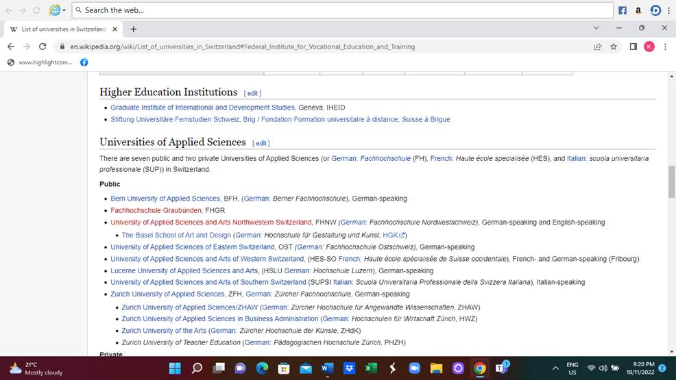Open Bern University of Applied Sciences link
Image resolution: width=676 pixels, height=380 pixels.
165,199
